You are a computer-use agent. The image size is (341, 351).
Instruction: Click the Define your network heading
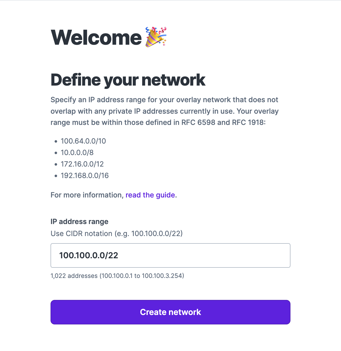pyautogui.click(x=128, y=80)
